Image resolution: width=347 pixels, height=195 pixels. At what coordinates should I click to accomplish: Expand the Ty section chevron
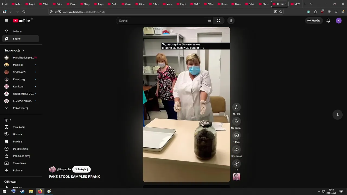pyautogui.click(x=10, y=120)
